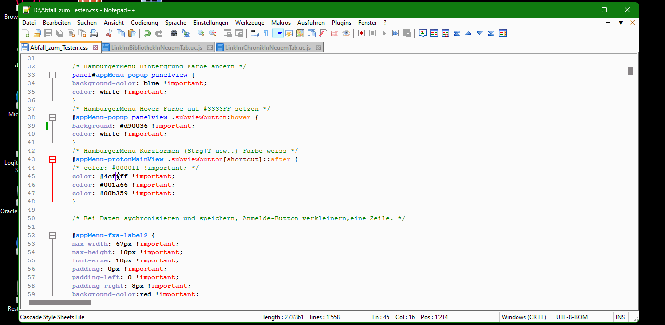Click the Play macro icon
The image size is (665, 325).
pos(384,33)
